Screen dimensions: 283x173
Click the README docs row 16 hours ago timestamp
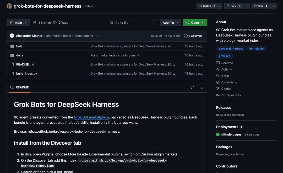(x=194, y=55)
